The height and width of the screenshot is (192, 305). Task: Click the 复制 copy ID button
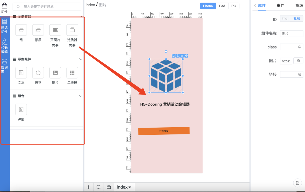tap(297, 18)
